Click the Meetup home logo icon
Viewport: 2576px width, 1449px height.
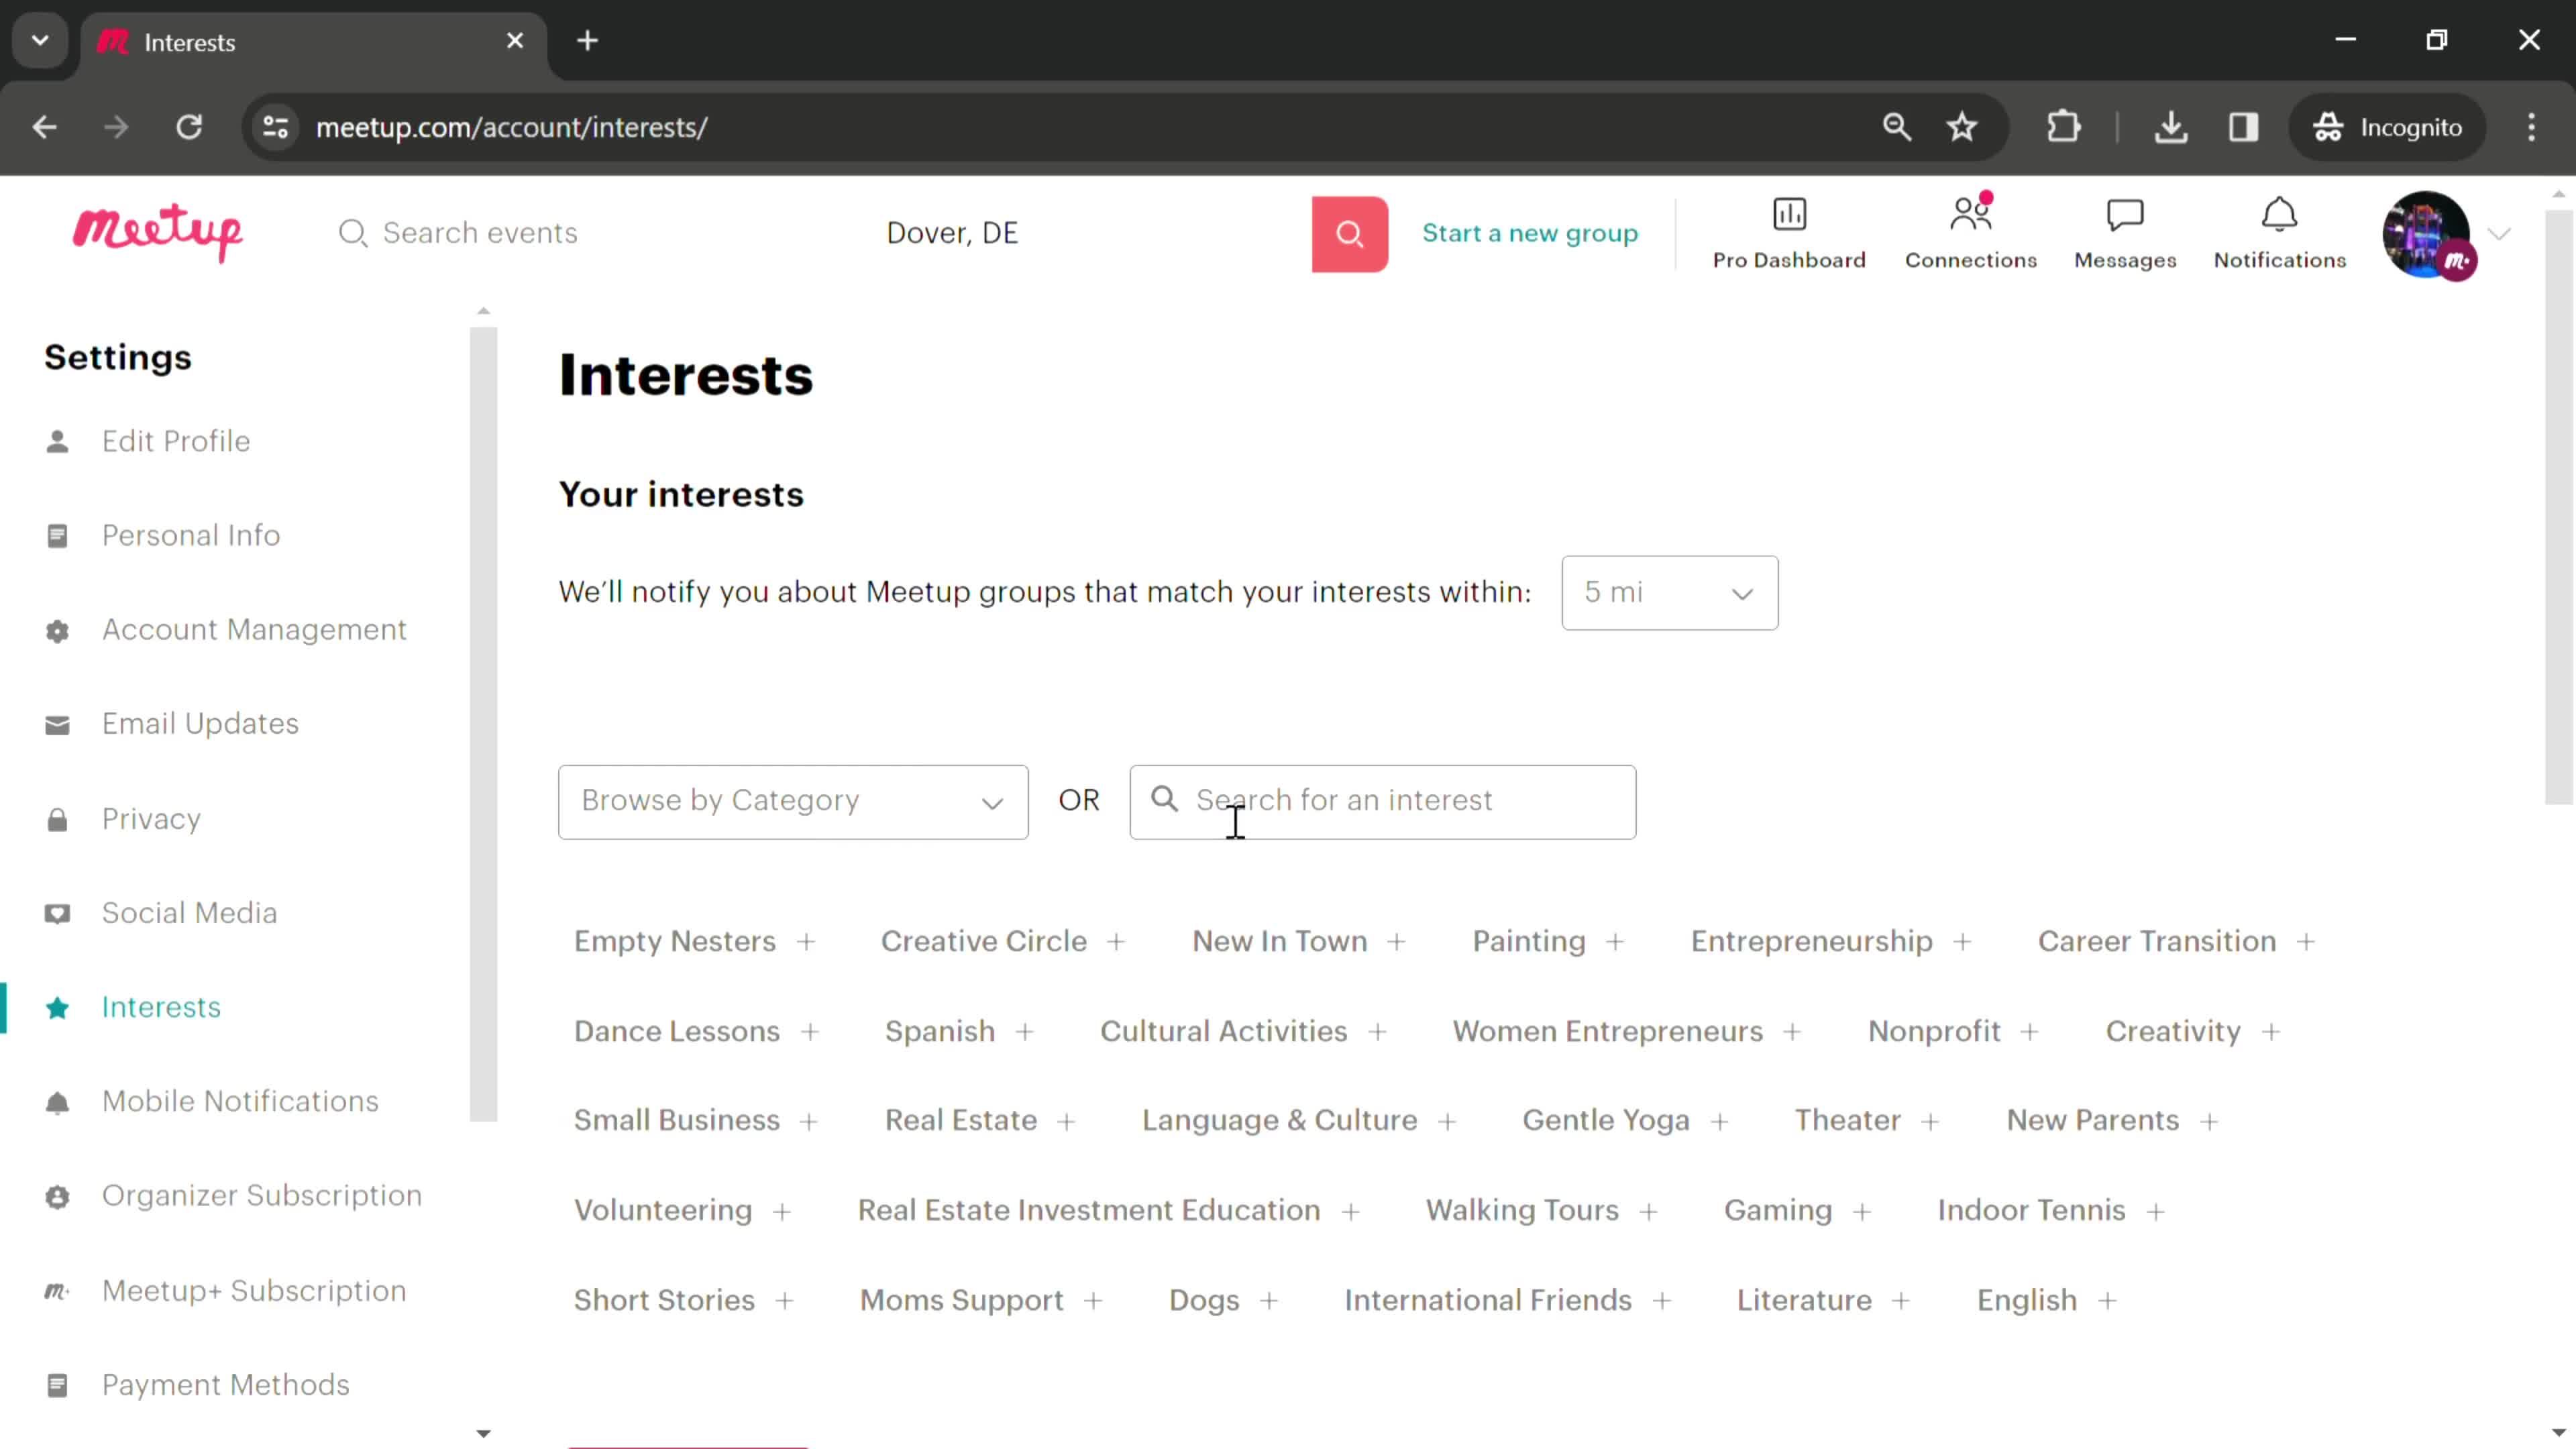click(158, 231)
